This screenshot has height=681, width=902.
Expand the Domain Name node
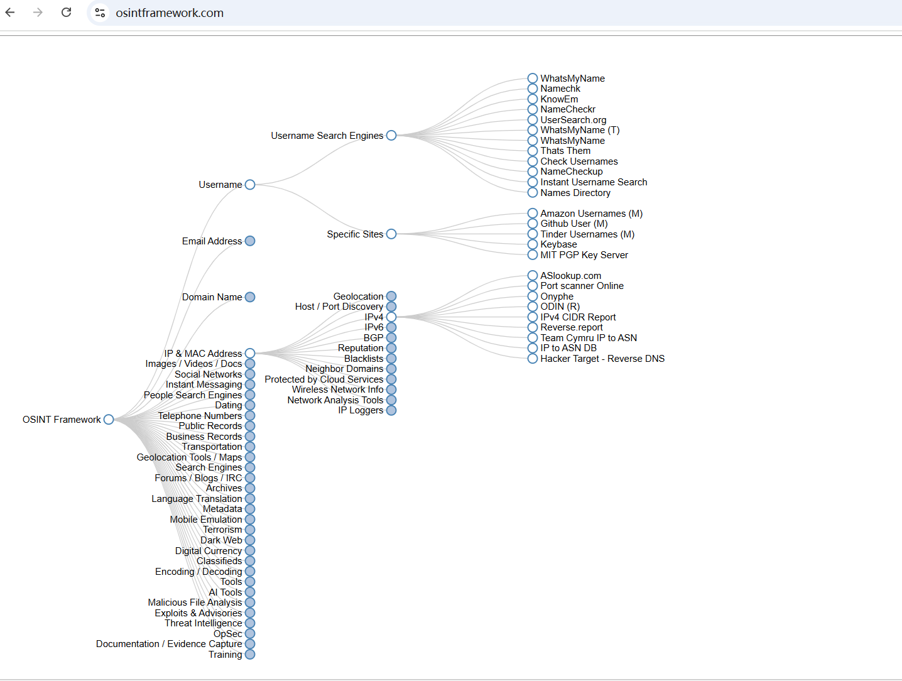click(250, 297)
